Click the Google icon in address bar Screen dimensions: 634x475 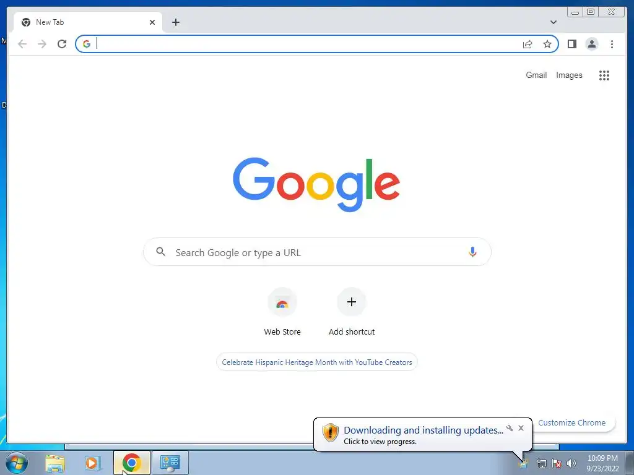click(x=87, y=44)
